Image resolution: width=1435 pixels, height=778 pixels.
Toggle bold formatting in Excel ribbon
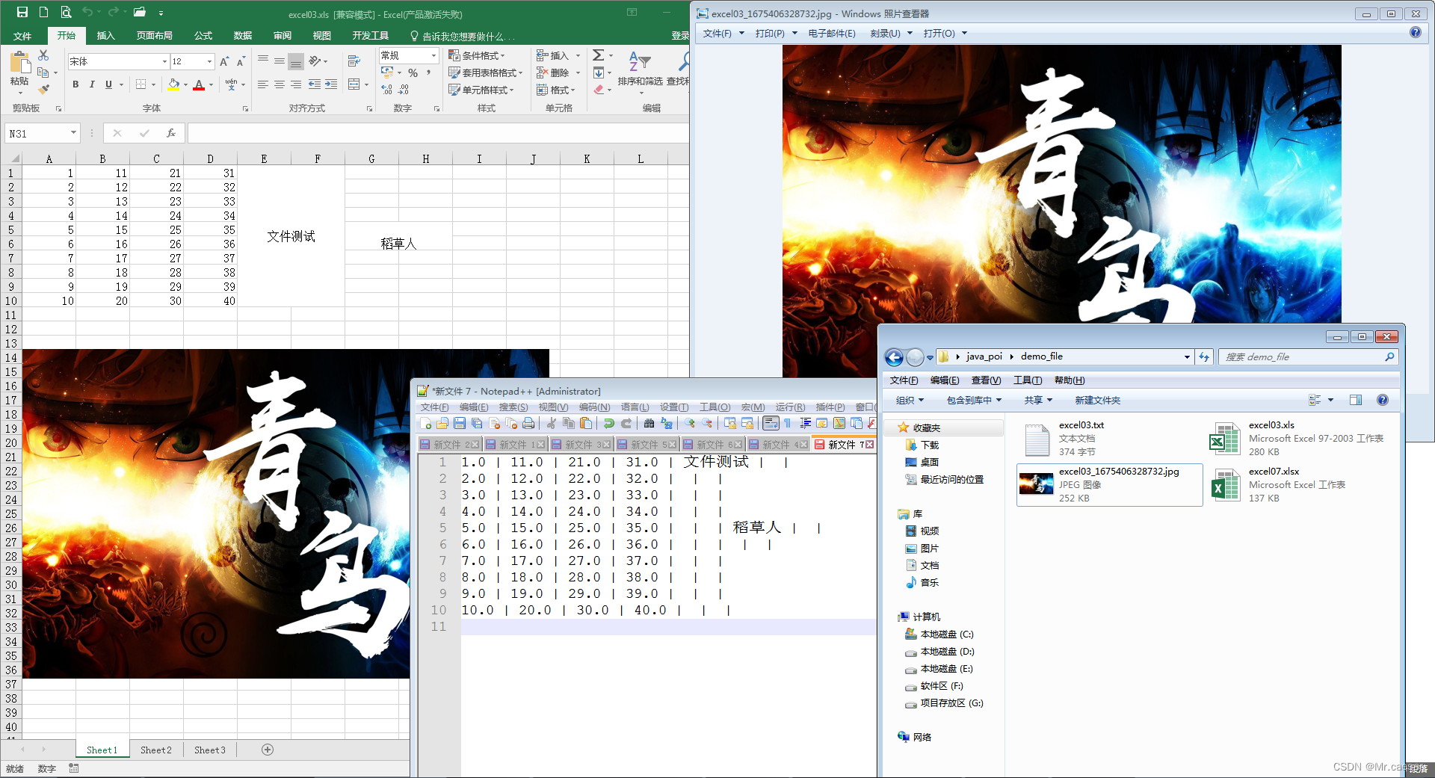click(75, 84)
